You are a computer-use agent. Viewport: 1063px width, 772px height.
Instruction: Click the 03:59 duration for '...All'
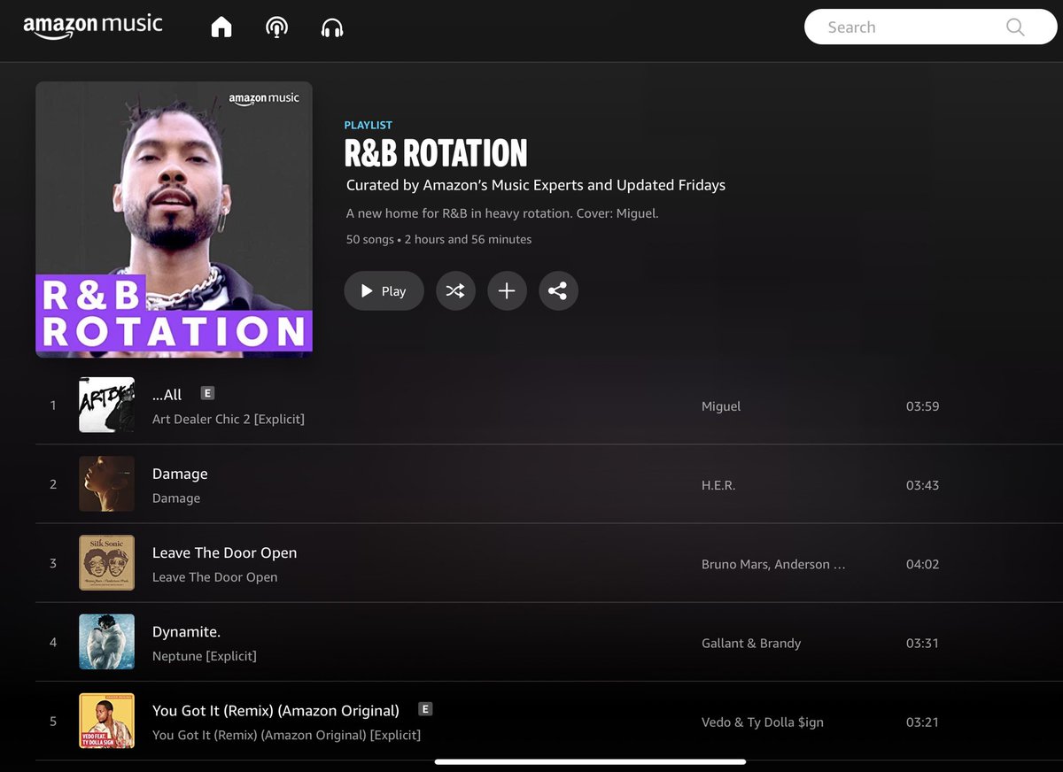pos(922,406)
